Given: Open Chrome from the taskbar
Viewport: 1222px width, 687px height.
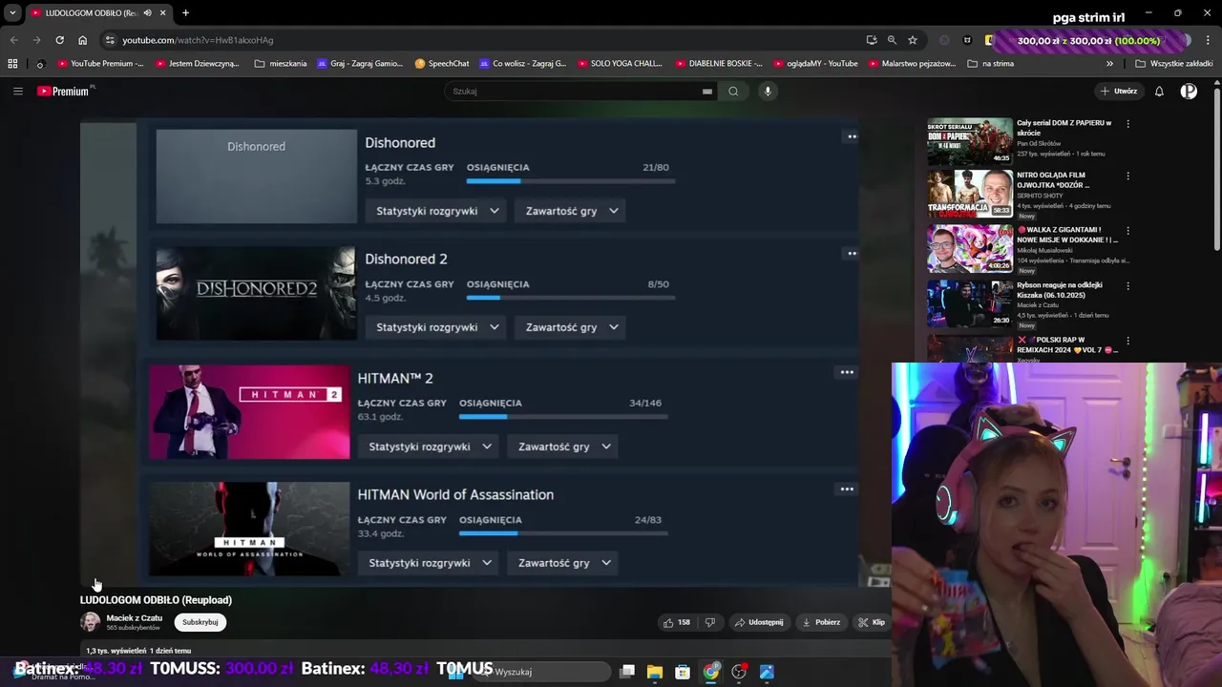Looking at the screenshot, I should 711,672.
